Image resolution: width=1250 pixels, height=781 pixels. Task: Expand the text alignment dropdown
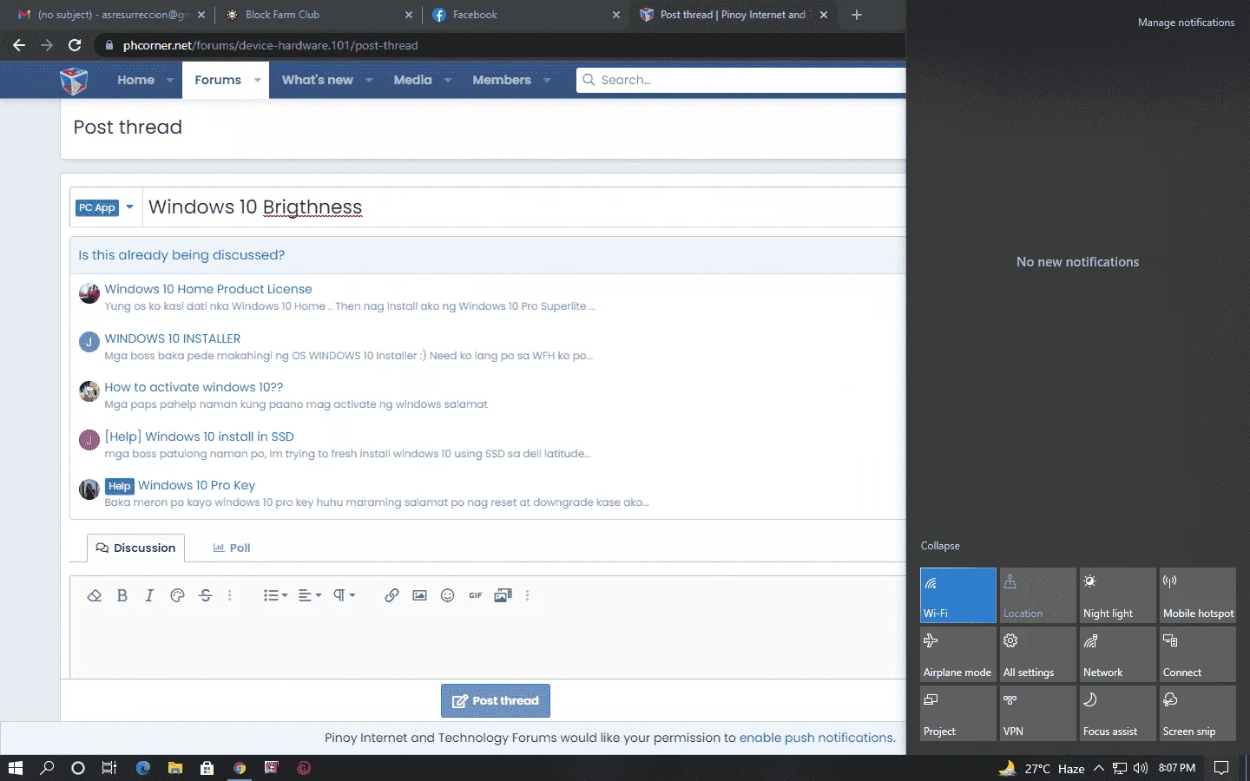click(x=310, y=595)
